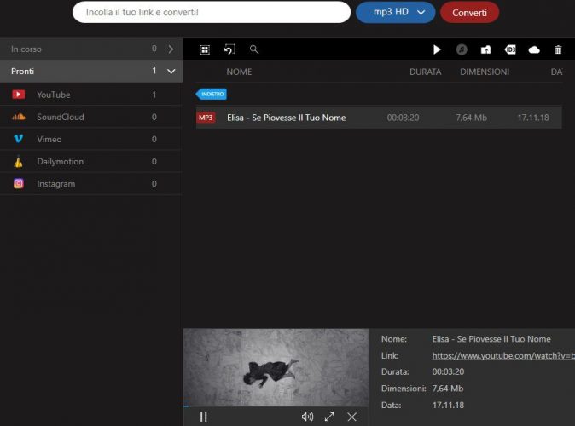This screenshot has height=426, width=575.
Task: Open the mp3 HD format dropdown
Action: tap(398, 12)
